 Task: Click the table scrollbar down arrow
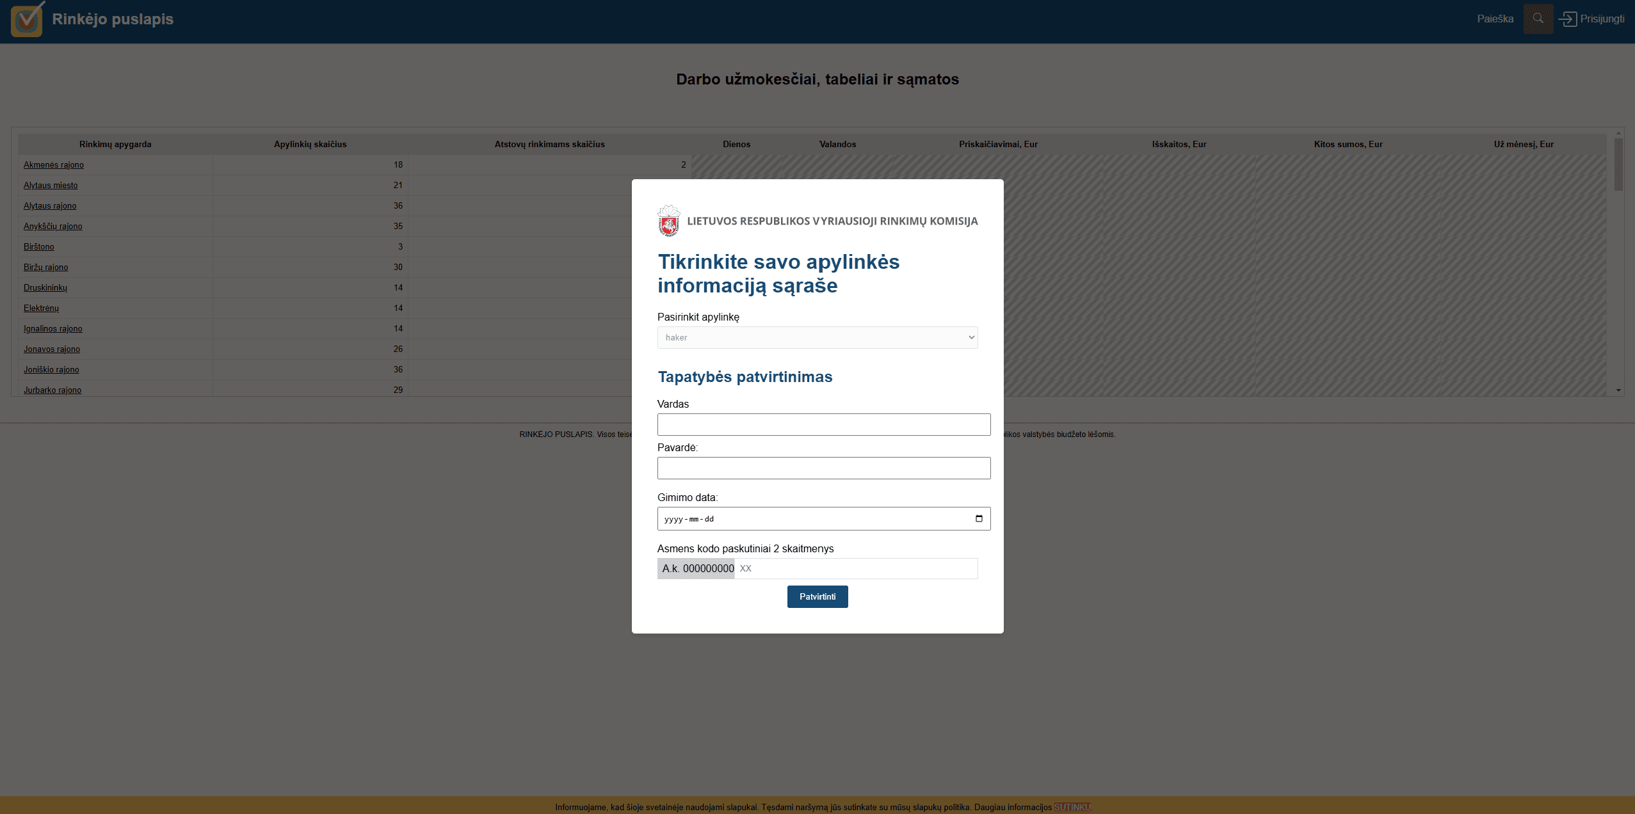pyautogui.click(x=1618, y=390)
